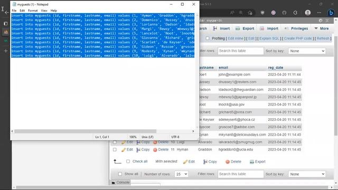Open the Export tab in phpMyAdmin

245,28
